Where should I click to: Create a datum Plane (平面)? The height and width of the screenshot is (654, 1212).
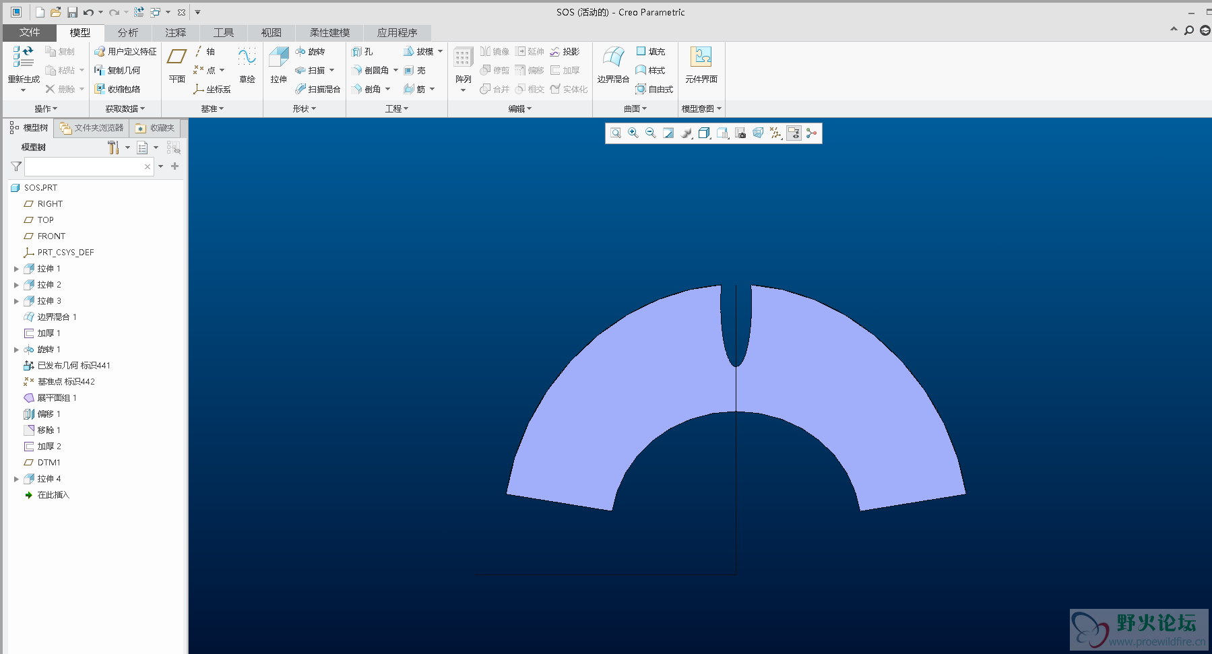[177, 65]
